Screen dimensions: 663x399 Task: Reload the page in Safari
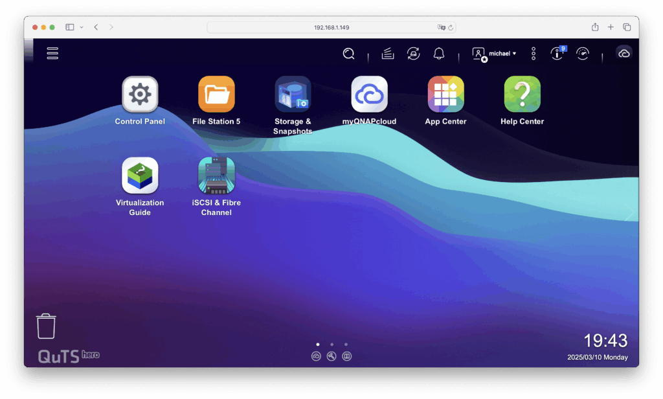451,27
